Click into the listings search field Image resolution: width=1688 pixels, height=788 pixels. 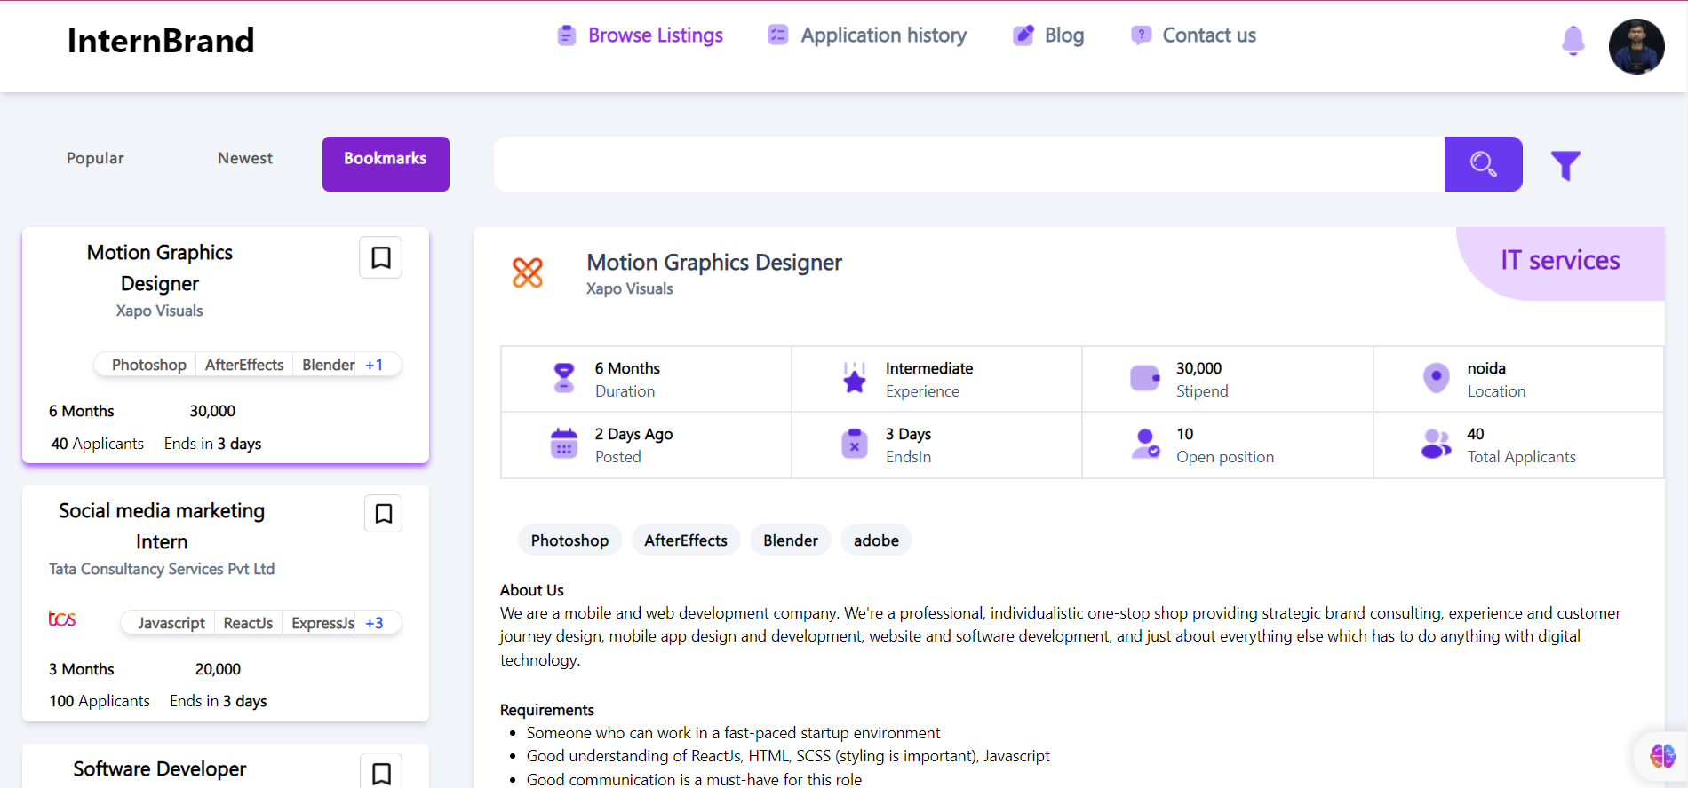pos(968,164)
